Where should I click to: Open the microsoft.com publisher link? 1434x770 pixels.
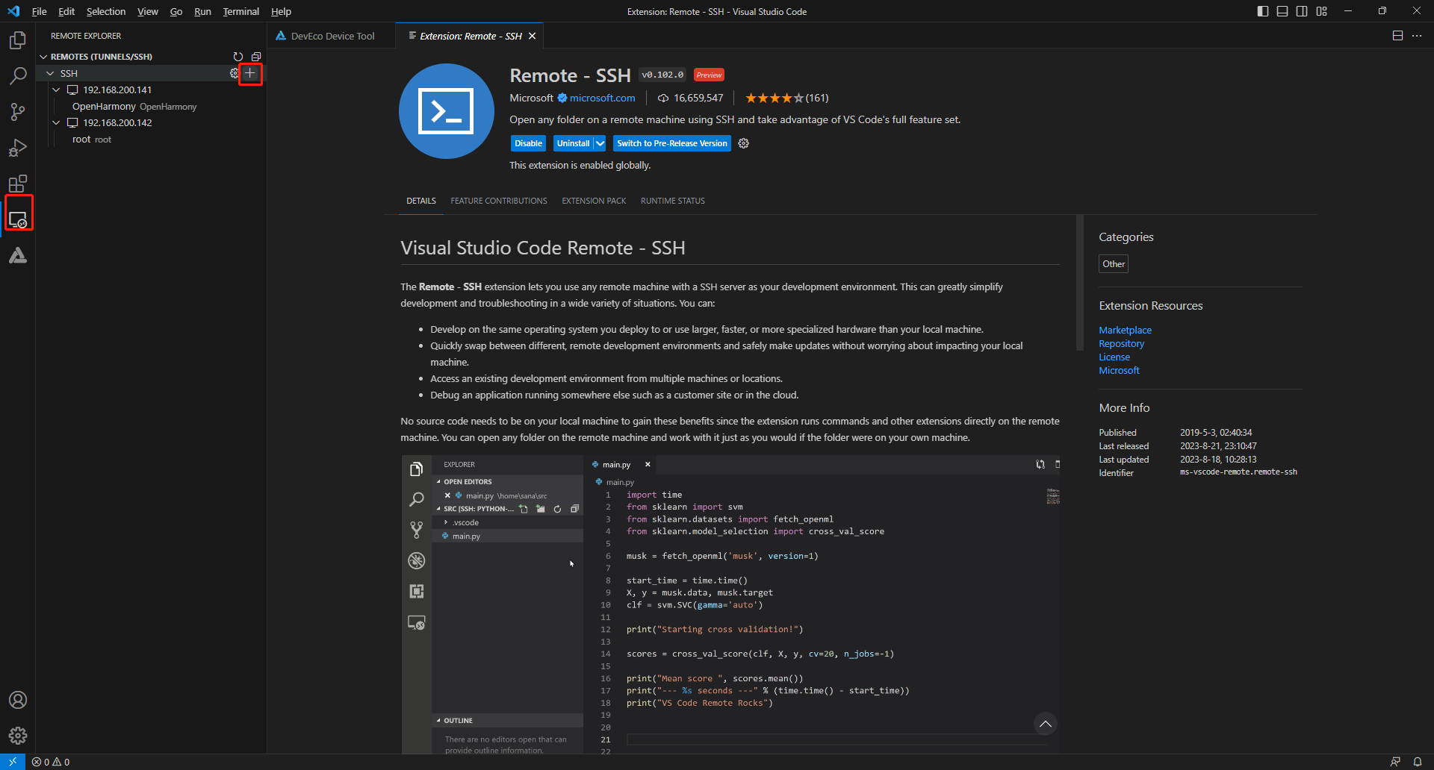tap(602, 98)
